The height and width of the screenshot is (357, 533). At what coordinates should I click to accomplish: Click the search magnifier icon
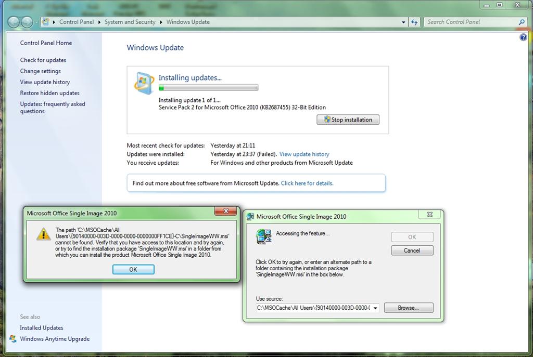[x=522, y=22]
